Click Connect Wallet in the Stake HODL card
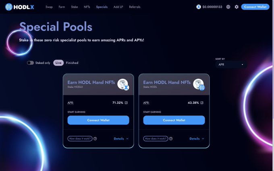The width and height of the screenshot is (274, 171). click(x=174, y=120)
